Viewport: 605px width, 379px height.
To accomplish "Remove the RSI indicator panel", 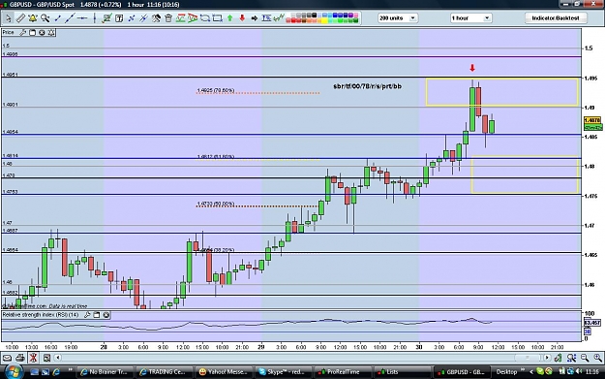I will pos(106,315).
